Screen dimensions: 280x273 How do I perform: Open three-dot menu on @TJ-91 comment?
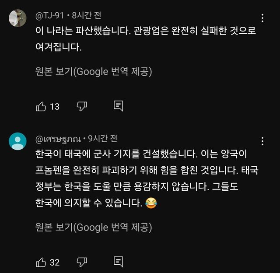pos(262,18)
